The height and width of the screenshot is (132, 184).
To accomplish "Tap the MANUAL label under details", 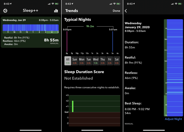I will (129, 124).
